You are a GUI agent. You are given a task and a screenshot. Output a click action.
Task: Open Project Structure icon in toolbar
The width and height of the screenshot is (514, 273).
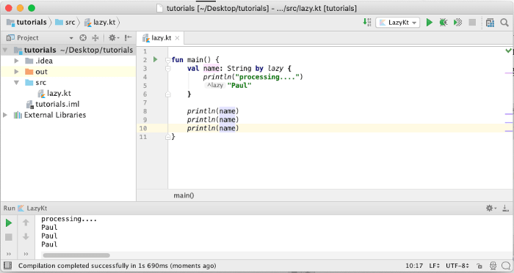click(x=490, y=23)
